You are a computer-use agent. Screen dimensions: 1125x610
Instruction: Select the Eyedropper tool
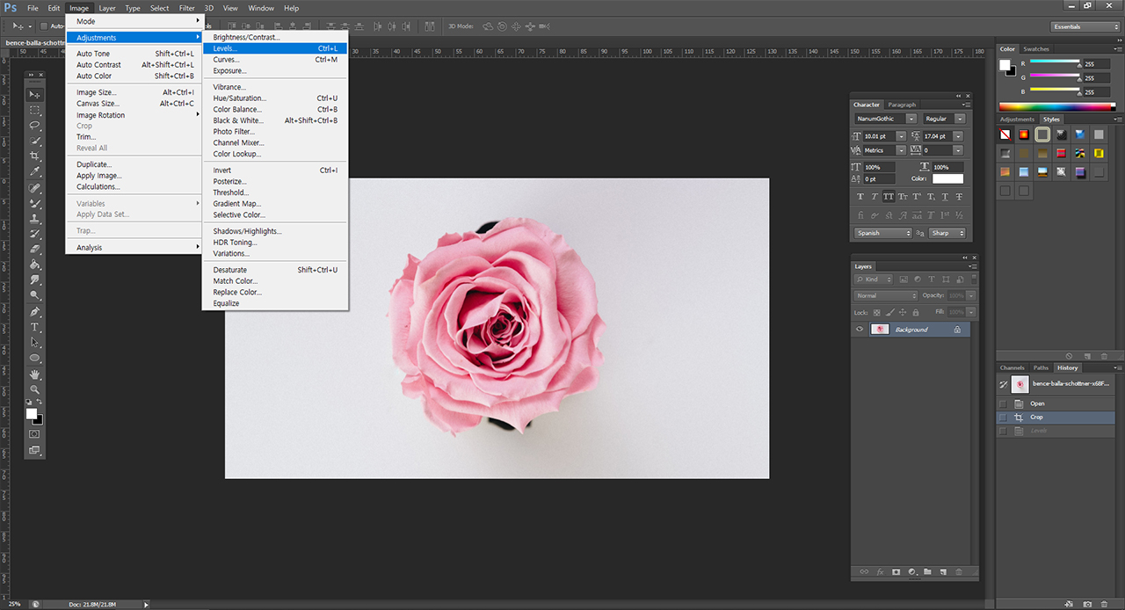coord(35,171)
